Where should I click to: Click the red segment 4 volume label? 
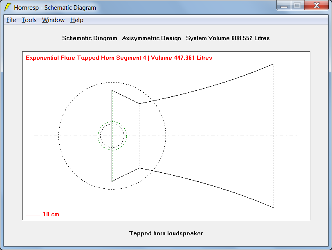coord(119,58)
